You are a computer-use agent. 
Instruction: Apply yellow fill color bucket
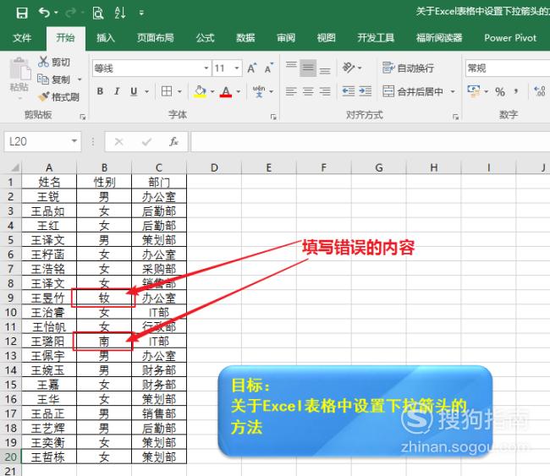coord(201,91)
